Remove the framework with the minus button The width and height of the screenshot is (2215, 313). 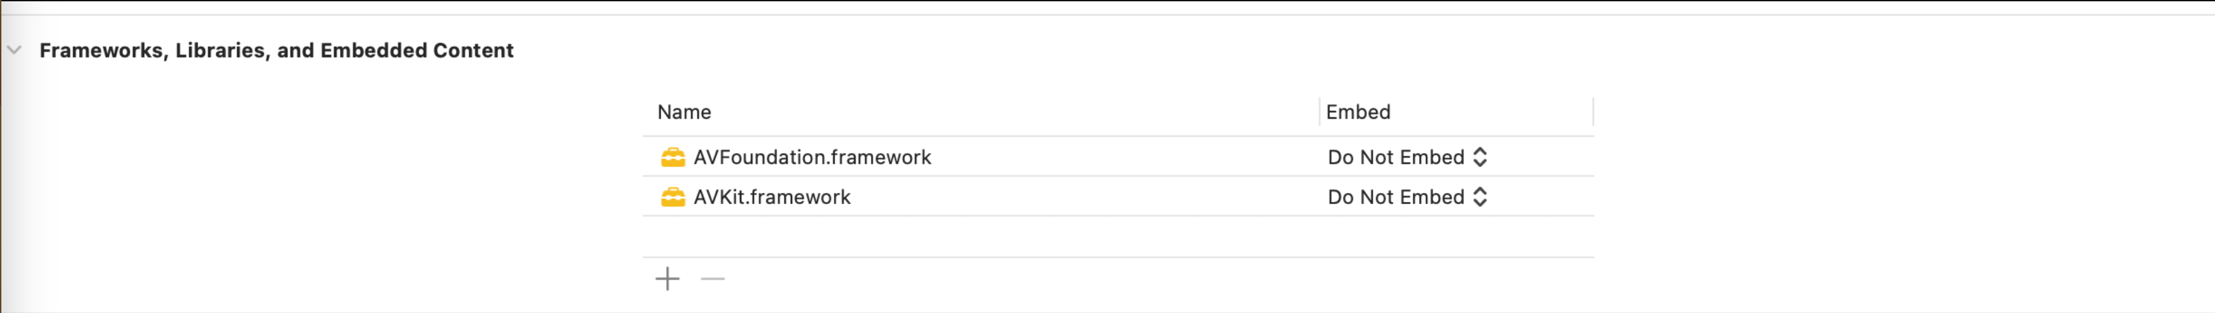[713, 278]
